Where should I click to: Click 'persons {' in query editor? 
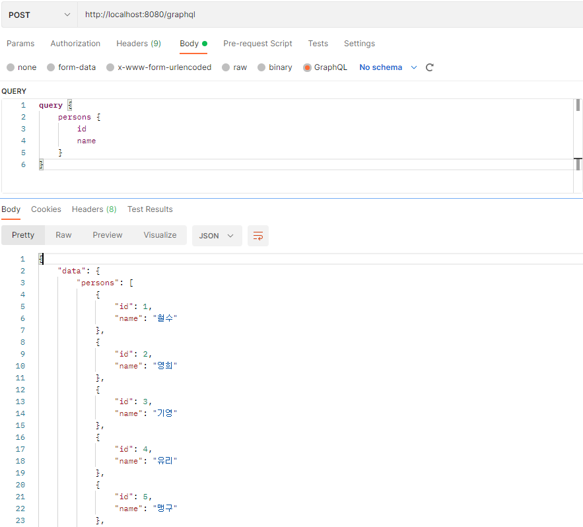79,117
